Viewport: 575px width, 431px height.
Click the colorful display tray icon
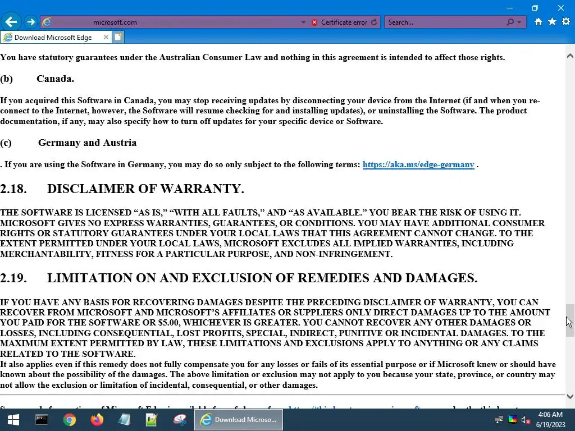pos(512,420)
